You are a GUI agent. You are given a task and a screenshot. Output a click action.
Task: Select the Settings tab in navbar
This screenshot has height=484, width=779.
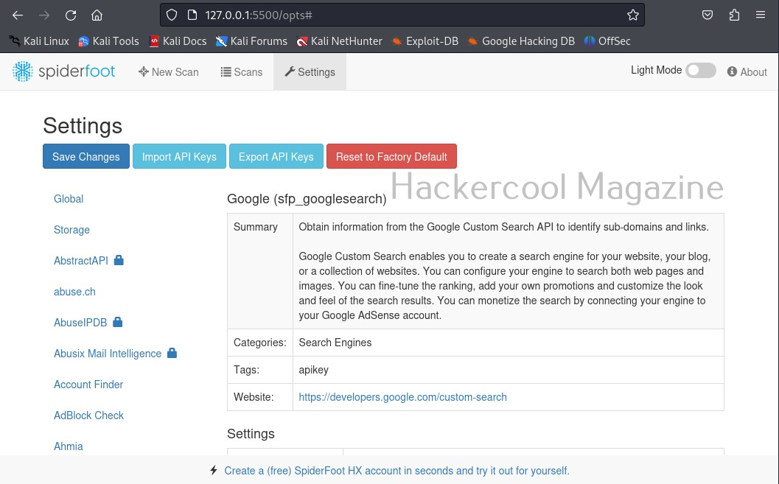click(x=310, y=72)
